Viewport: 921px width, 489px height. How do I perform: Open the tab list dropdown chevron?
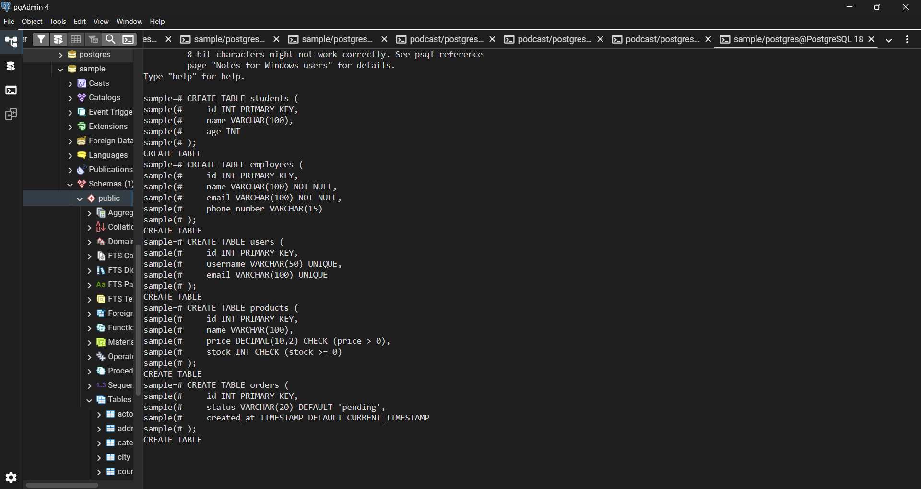[x=889, y=40]
